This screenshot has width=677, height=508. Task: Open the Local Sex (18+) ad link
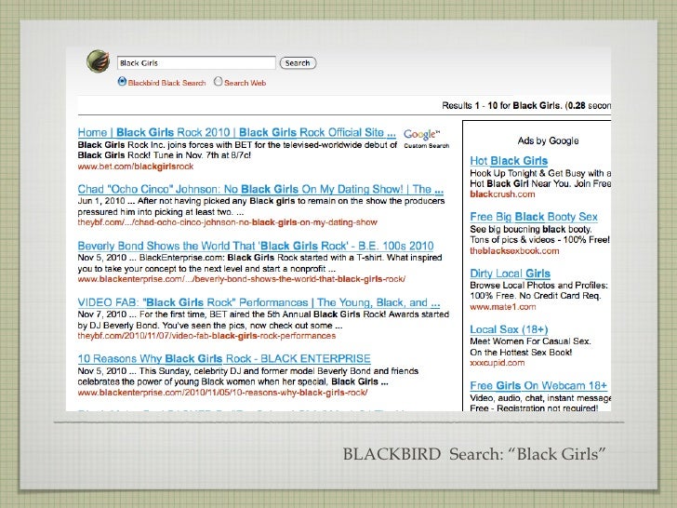click(x=509, y=329)
